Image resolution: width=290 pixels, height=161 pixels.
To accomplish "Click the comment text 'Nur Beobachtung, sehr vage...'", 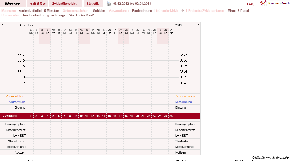I will click(46, 15).
